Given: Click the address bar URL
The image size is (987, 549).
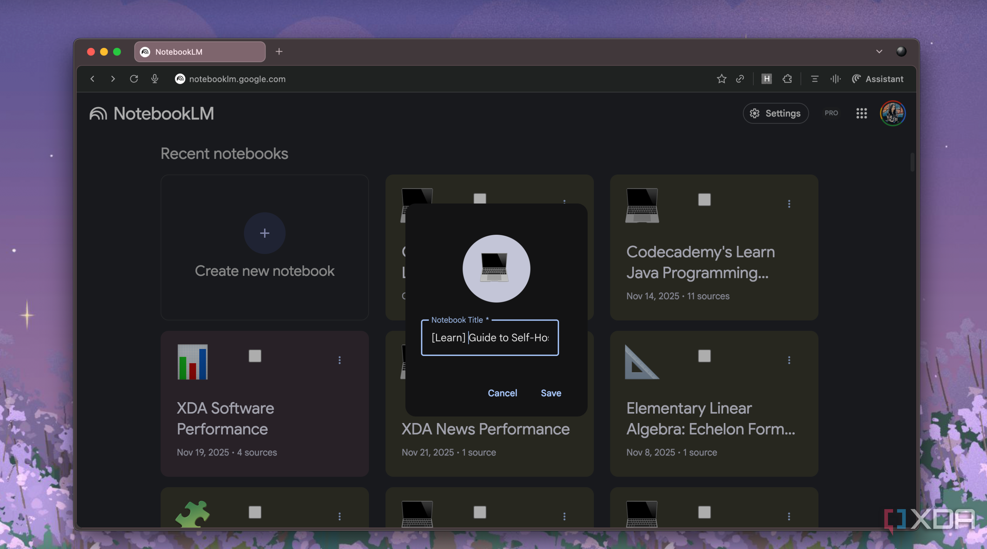Looking at the screenshot, I should click(237, 79).
